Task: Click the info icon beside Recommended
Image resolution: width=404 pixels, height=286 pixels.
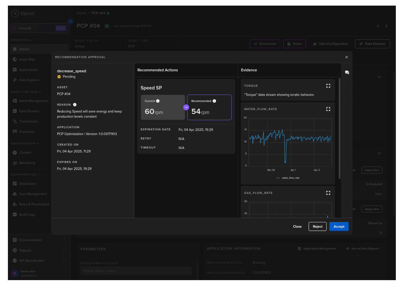Action: coord(214,101)
